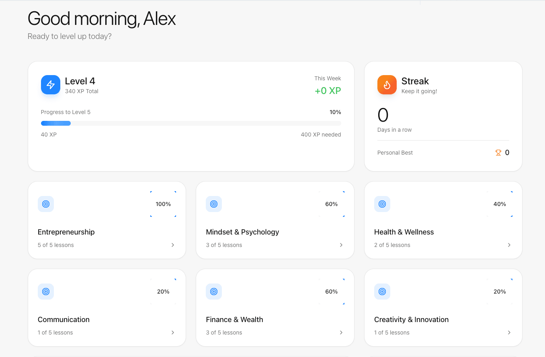Click the 'Personal Best' label
545x357 pixels.
click(395, 153)
